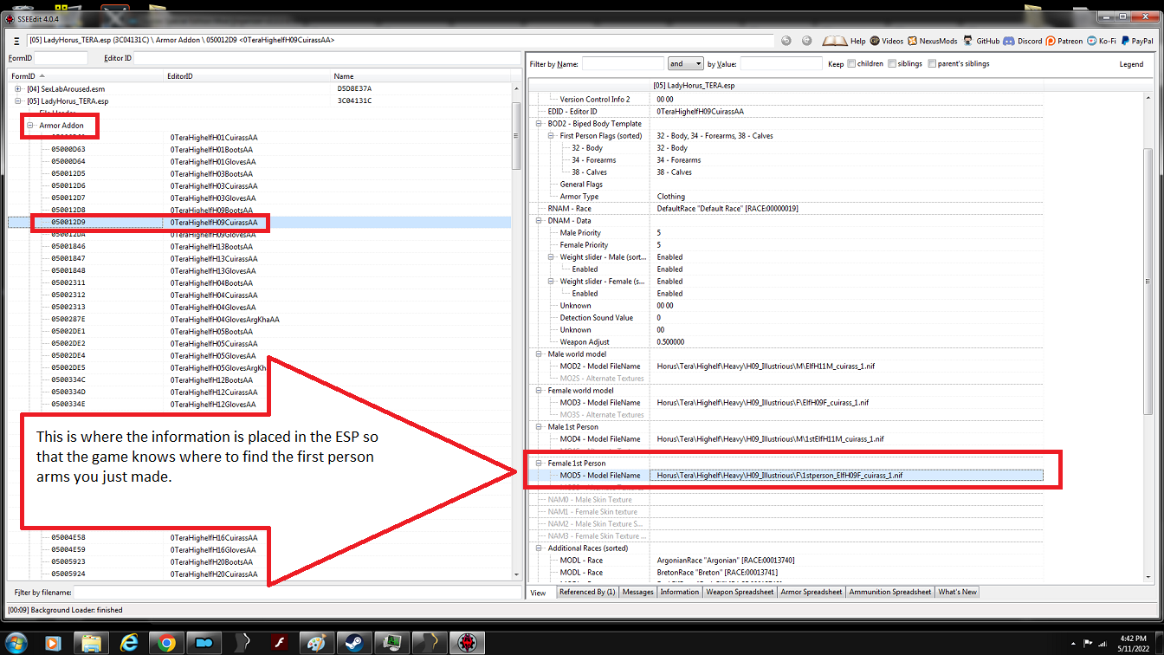Open the Information tab
The height and width of the screenshot is (655, 1164).
(x=680, y=592)
